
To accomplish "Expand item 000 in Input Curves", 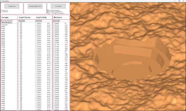I will pos(19,23).
